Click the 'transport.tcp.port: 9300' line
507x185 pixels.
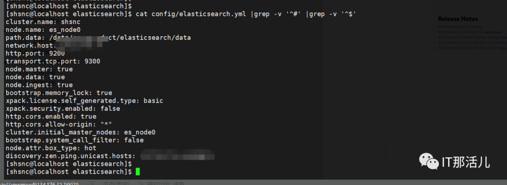point(53,61)
